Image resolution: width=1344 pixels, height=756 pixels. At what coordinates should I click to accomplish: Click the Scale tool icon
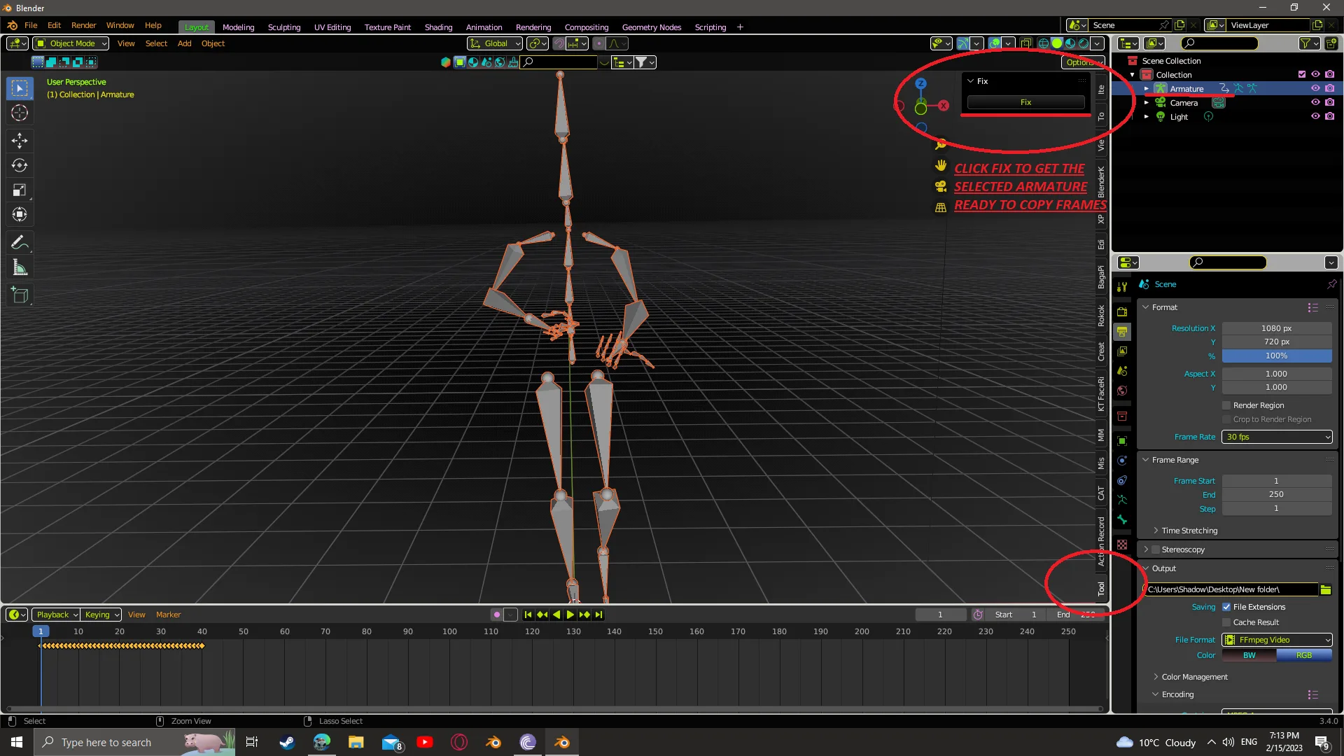click(x=20, y=190)
